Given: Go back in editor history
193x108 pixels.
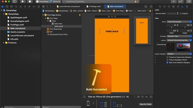Looking at the screenshot, I should [47, 7].
